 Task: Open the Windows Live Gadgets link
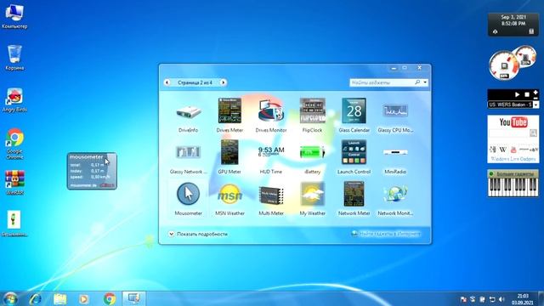513,159
